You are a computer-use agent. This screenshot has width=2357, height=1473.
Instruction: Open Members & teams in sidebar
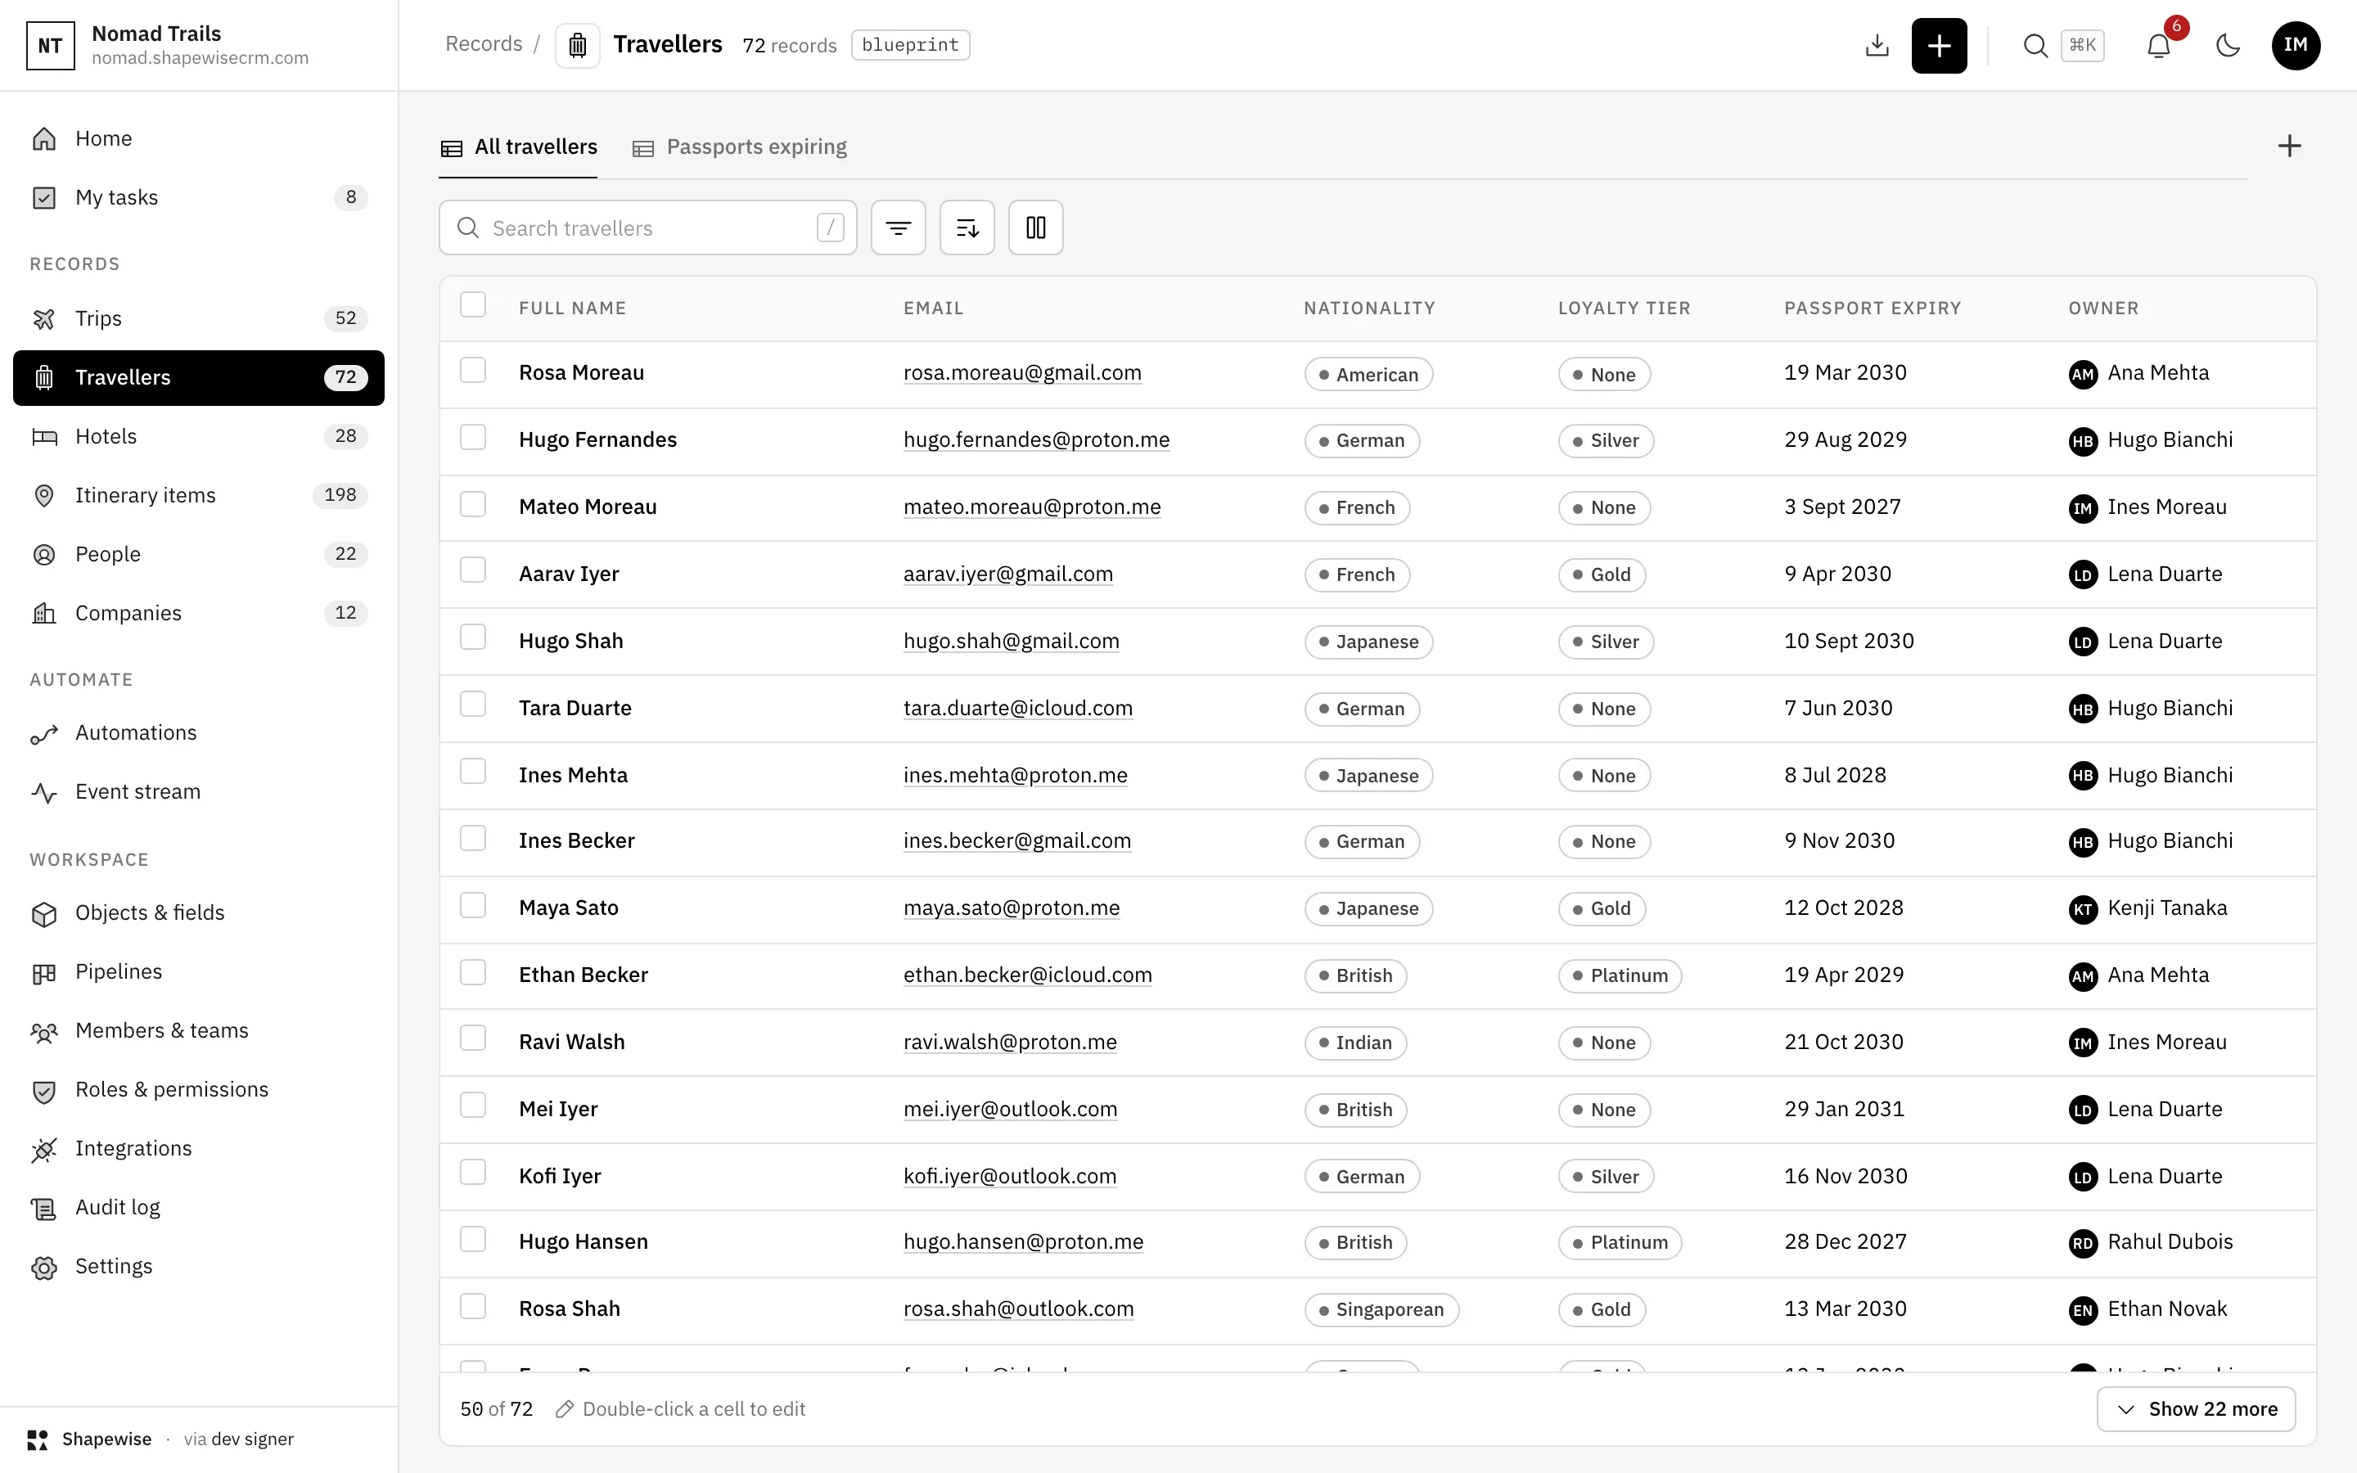click(x=199, y=1032)
